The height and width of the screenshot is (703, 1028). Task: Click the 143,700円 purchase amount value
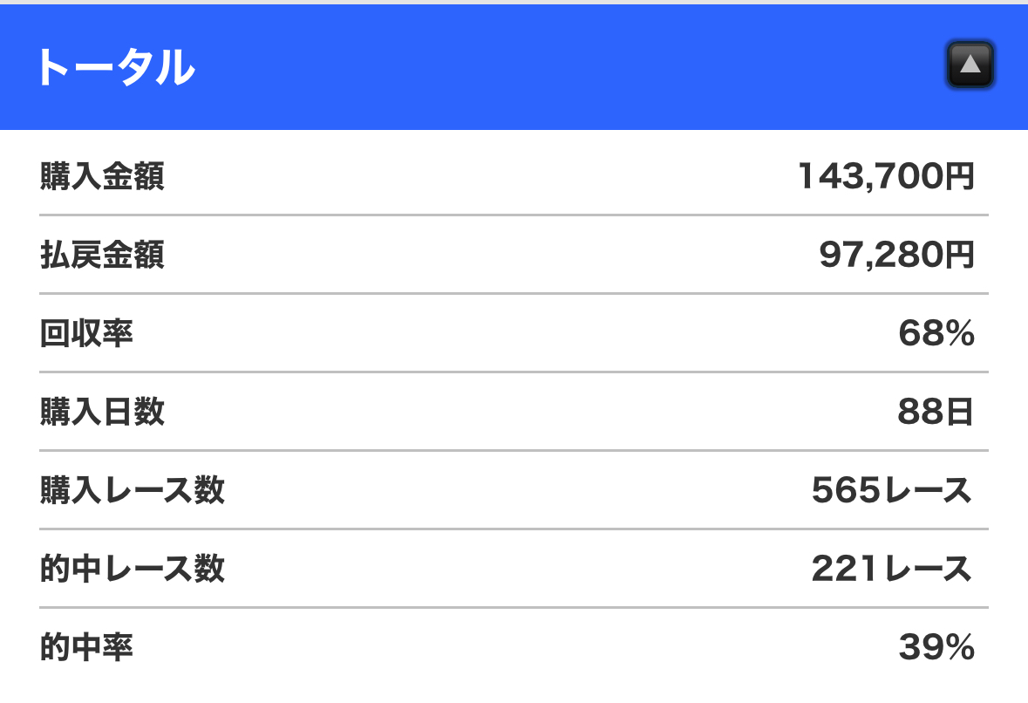pyautogui.click(x=885, y=177)
